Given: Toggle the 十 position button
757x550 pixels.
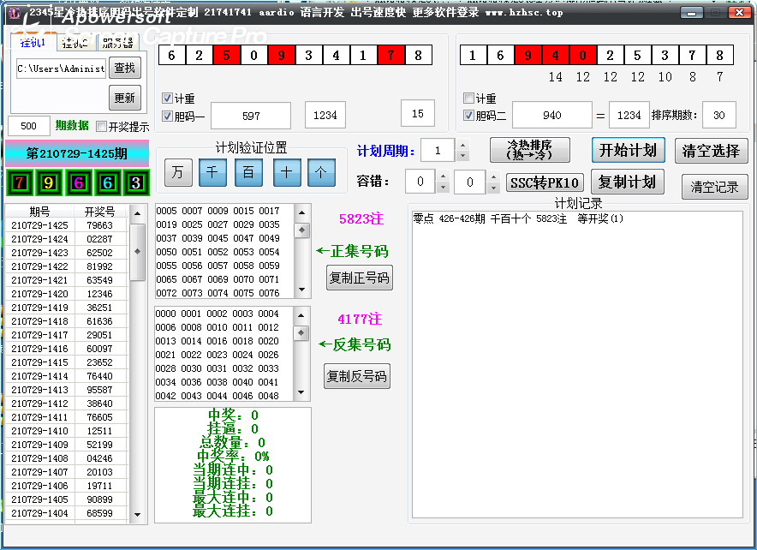Looking at the screenshot, I should [287, 172].
